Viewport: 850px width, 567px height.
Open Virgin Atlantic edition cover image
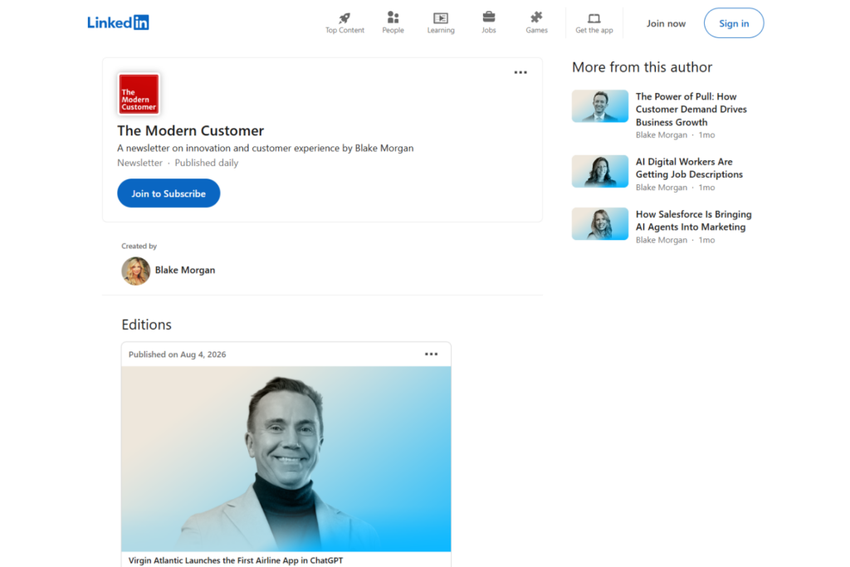[x=286, y=459]
